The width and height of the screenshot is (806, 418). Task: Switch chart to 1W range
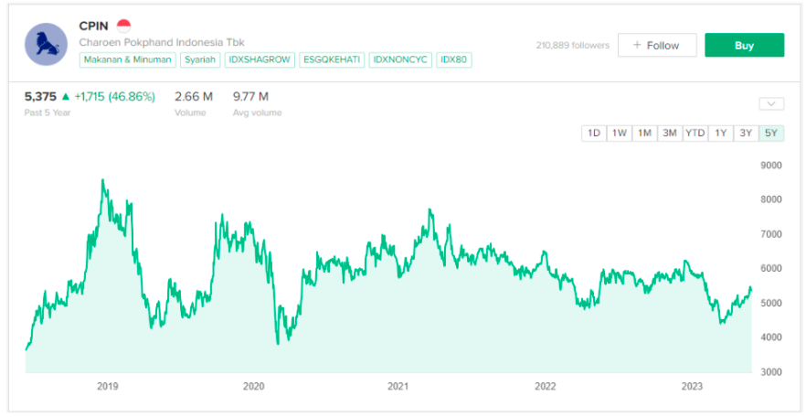click(620, 134)
